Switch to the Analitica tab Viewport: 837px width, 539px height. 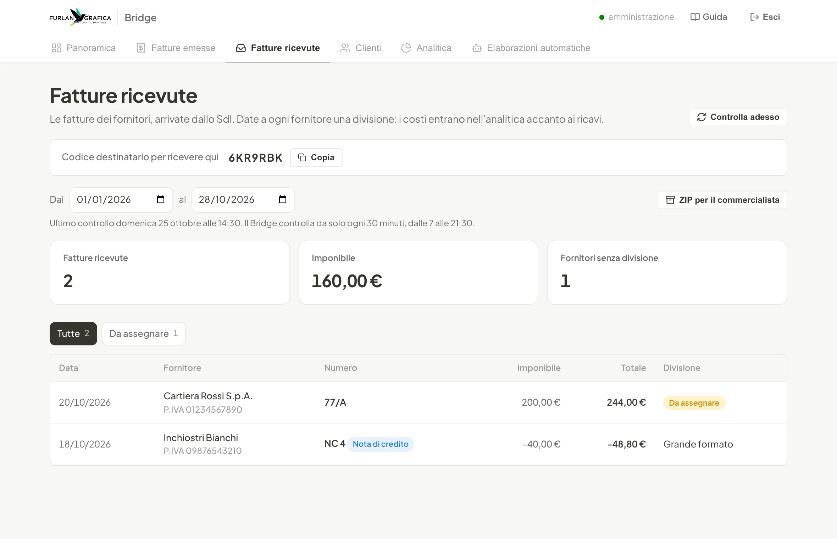click(426, 48)
